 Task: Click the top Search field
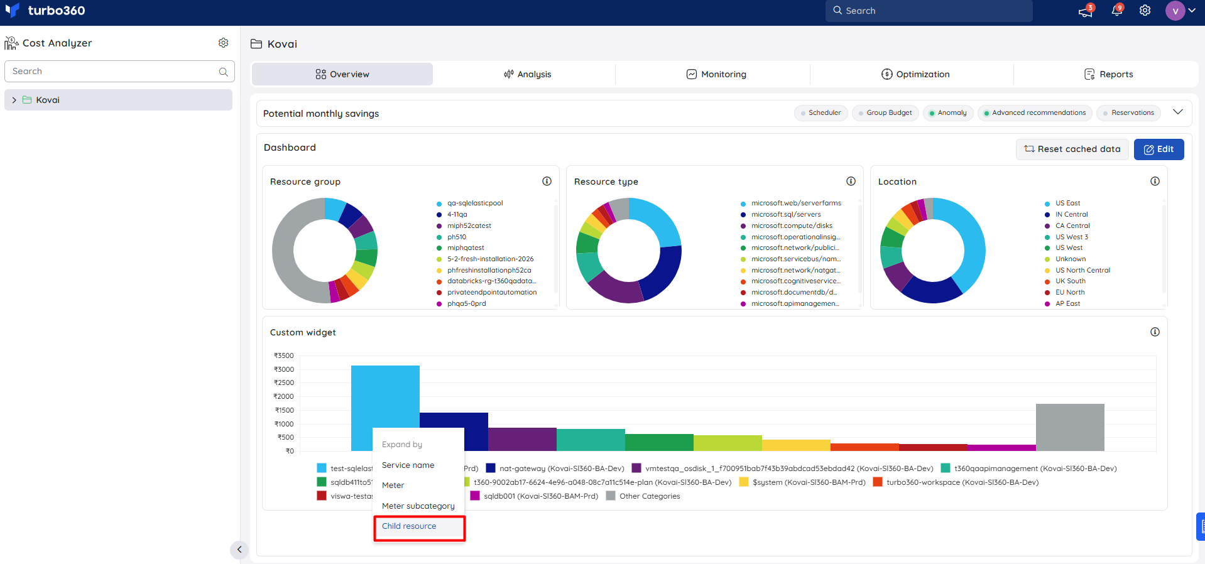pos(929,11)
